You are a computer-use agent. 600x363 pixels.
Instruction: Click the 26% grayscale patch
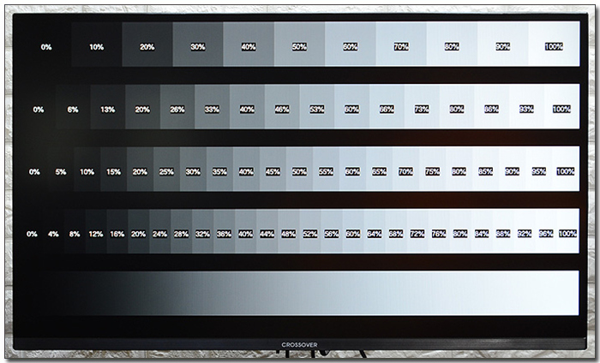click(177, 107)
